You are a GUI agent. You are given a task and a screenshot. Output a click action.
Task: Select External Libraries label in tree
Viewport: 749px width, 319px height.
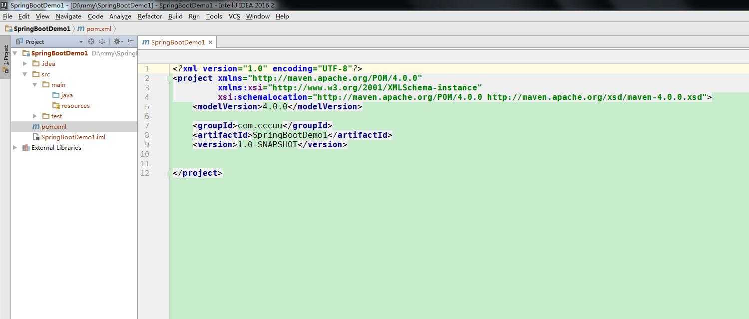(x=56, y=147)
